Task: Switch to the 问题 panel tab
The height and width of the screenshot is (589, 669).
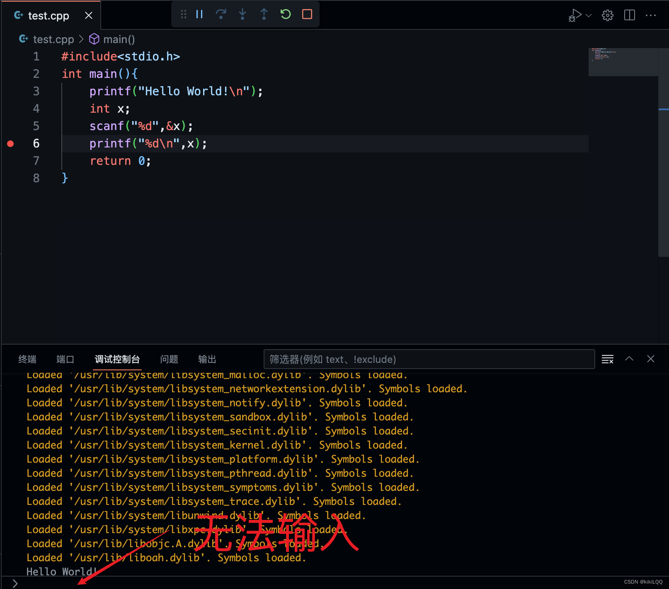Action: 169,359
